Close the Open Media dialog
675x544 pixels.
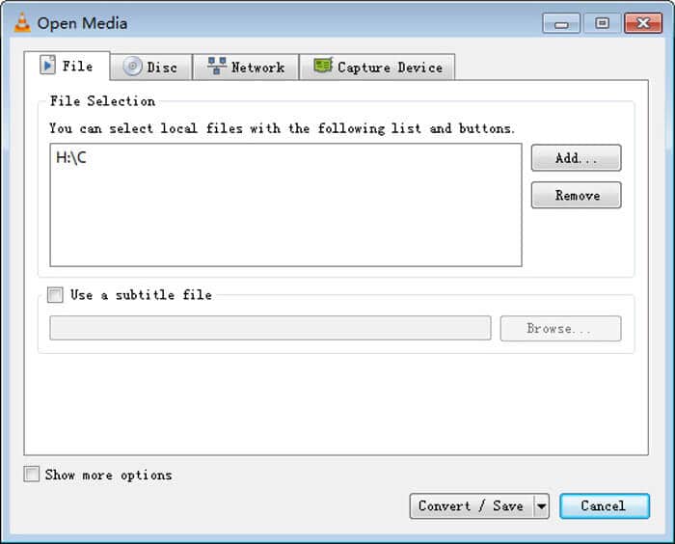[x=643, y=23]
